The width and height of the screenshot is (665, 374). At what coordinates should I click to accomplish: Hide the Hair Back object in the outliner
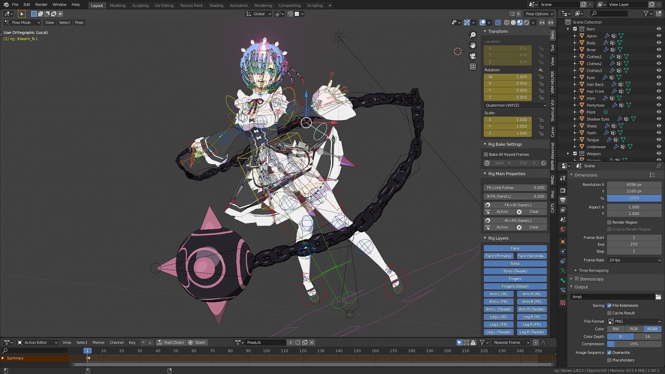659,84
